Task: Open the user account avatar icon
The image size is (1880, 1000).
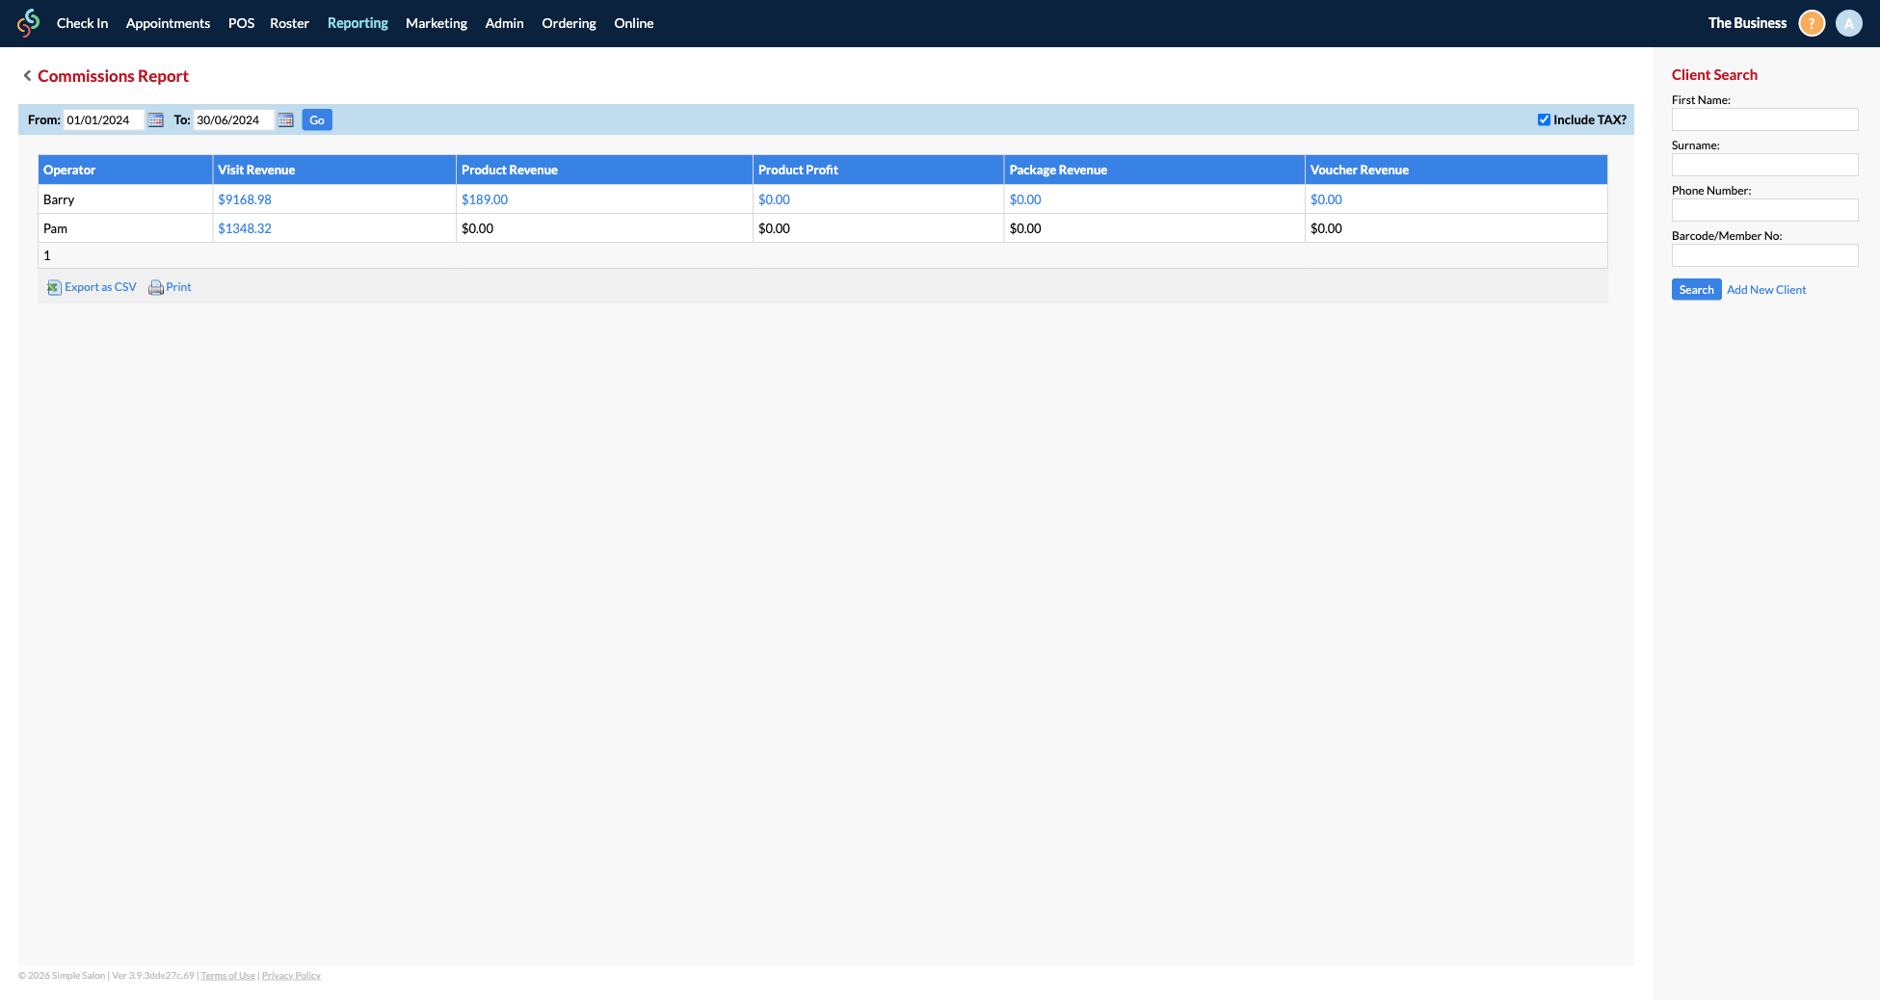Action: pyautogui.click(x=1848, y=23)
